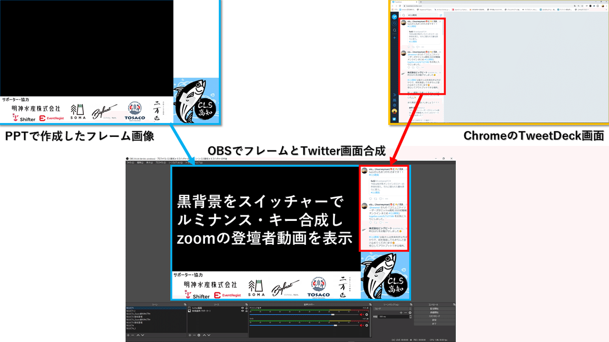609x342 pixels.
Task: Add a column with TweetDeck plus icon
Action: pos(395,38)
